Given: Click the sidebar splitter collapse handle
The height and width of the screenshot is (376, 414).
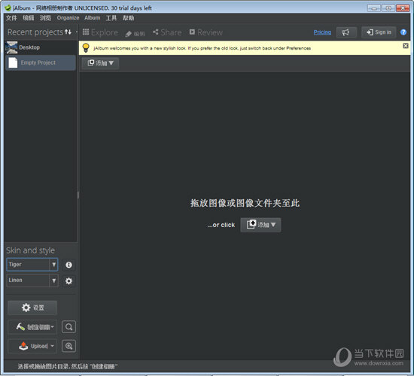Looking at the screenshot, I should 78,195.
